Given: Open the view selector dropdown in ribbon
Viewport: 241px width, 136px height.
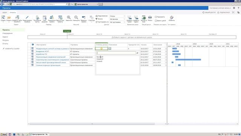Looking at the screenshot, I should pyautogui.click(x=117, y=16).
